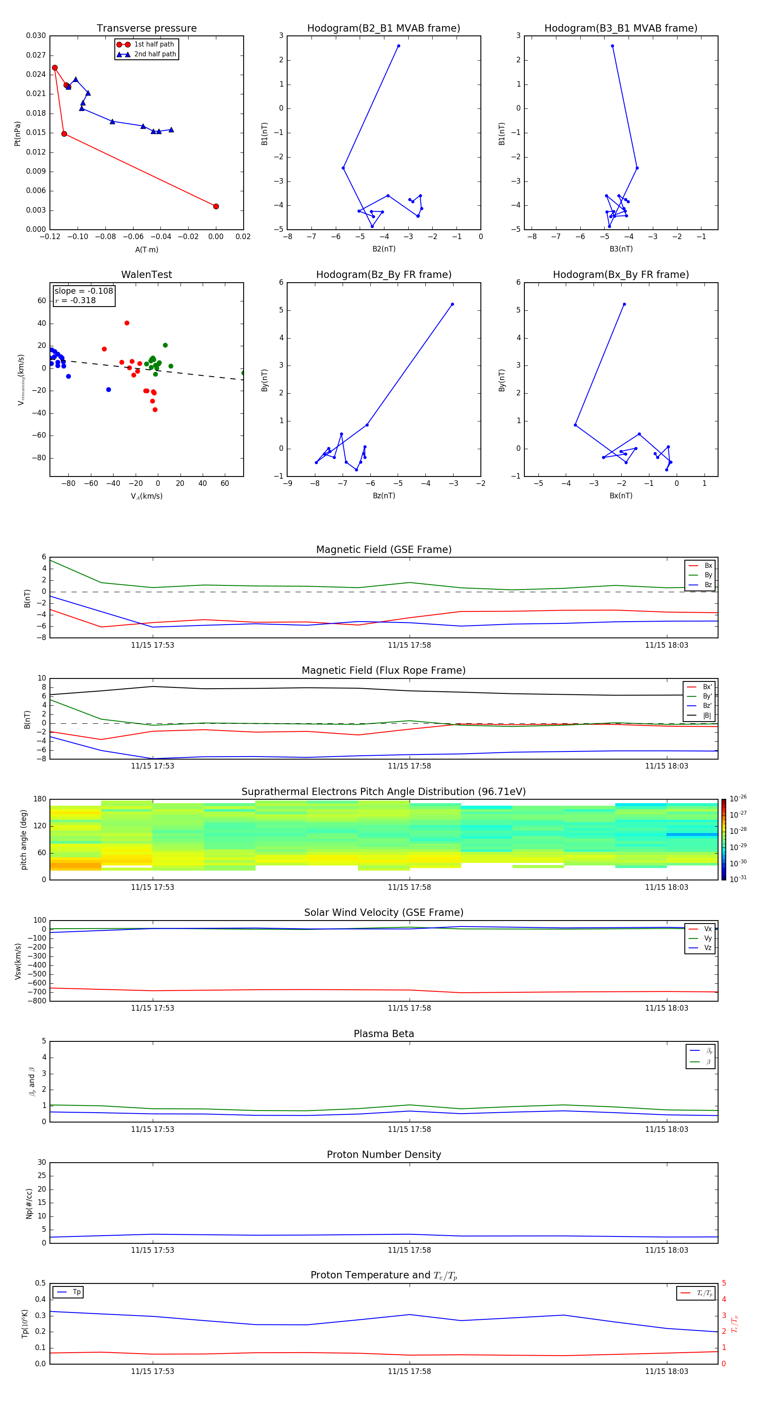The image size is (768, 1409).
Task: Click the Suprathermal Electrons Pitch Angle title
Action: click(x=384, y=792)
